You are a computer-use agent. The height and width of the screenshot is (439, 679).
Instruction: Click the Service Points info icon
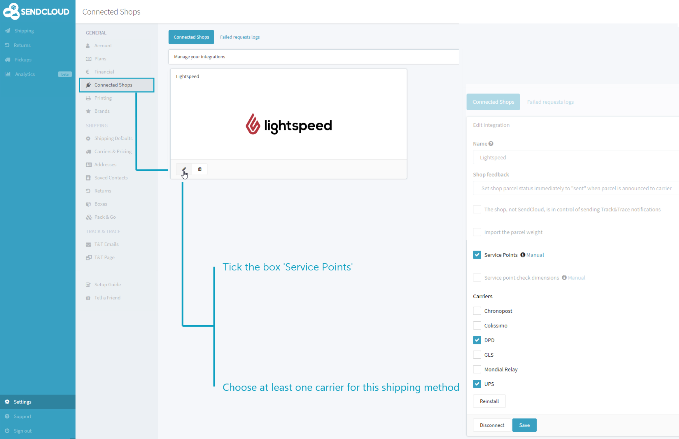tap(523, 255)
